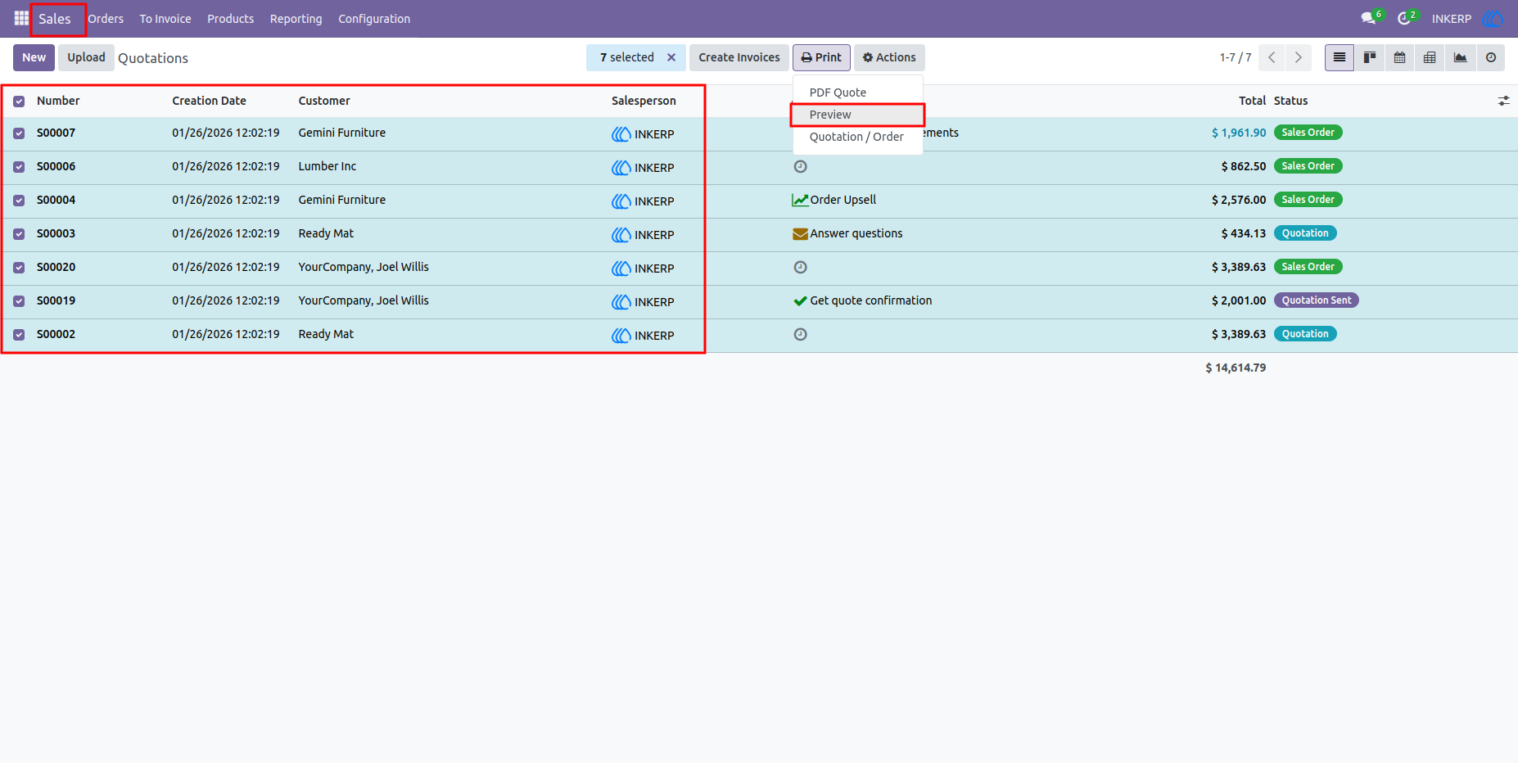The width and height of the screenshot is (1518, 763).
Task: Open the To Invoice menu
Action: (165, 19)
